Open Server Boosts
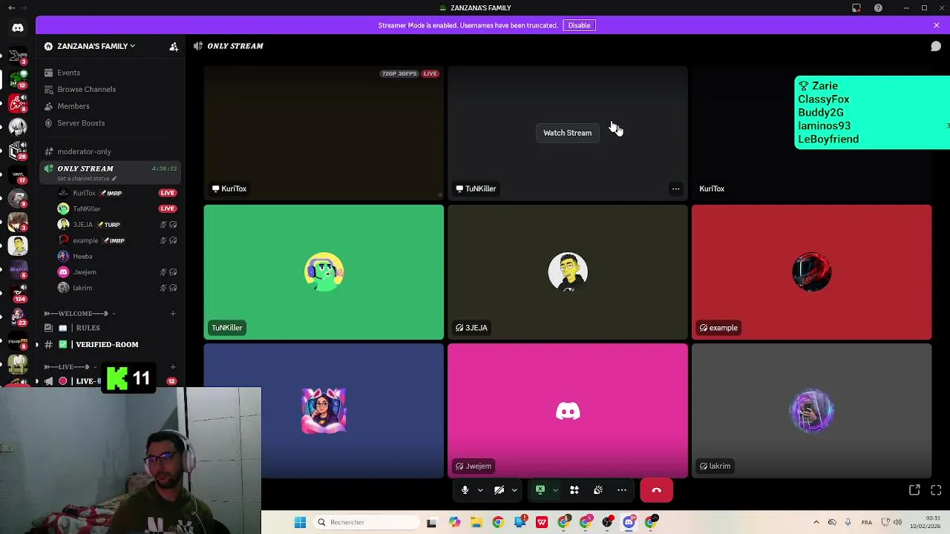This screenshot has height=534, width=950. coord(81,123)
